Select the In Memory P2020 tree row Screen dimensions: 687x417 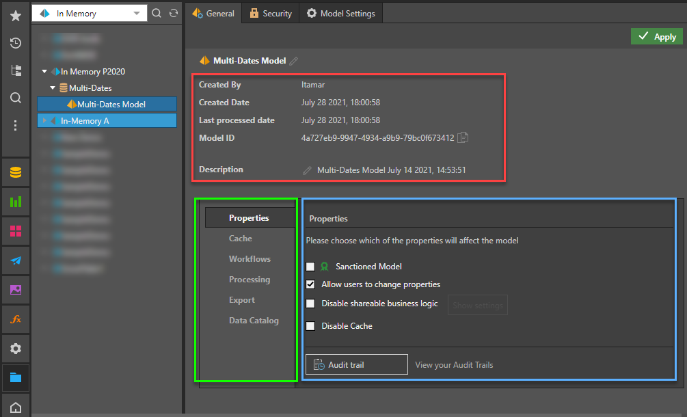93,71
